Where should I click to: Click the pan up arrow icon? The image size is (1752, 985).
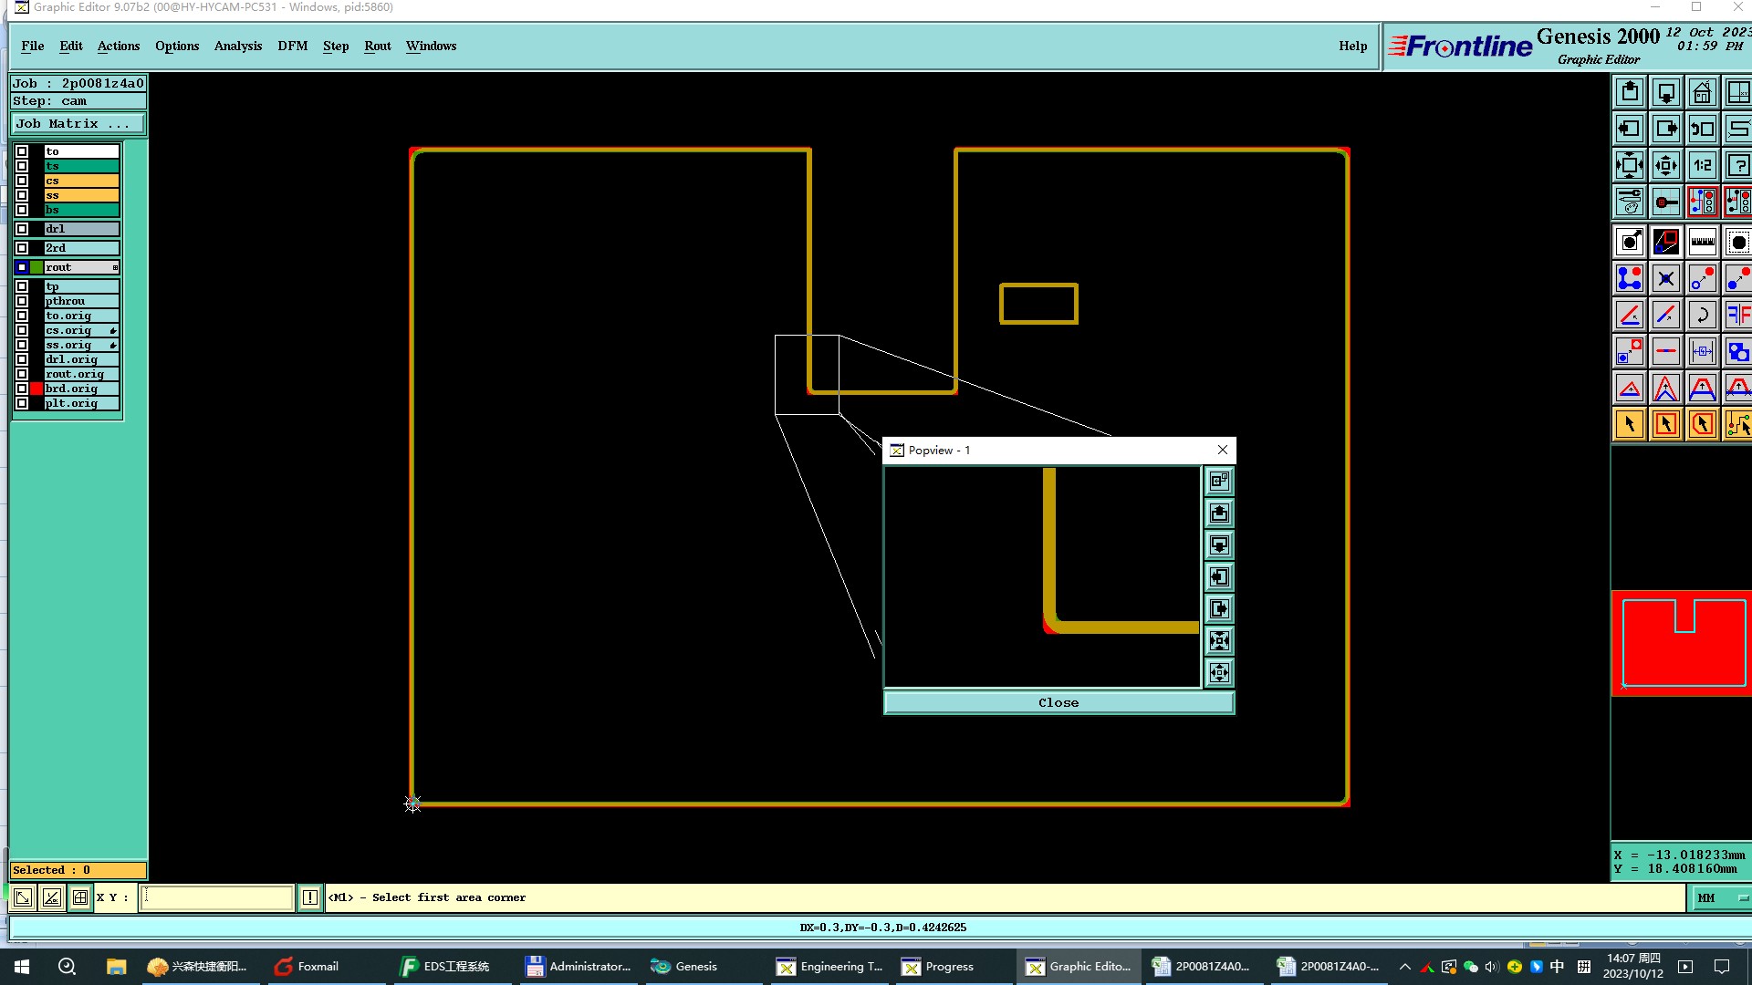(x=1630, y=93)
